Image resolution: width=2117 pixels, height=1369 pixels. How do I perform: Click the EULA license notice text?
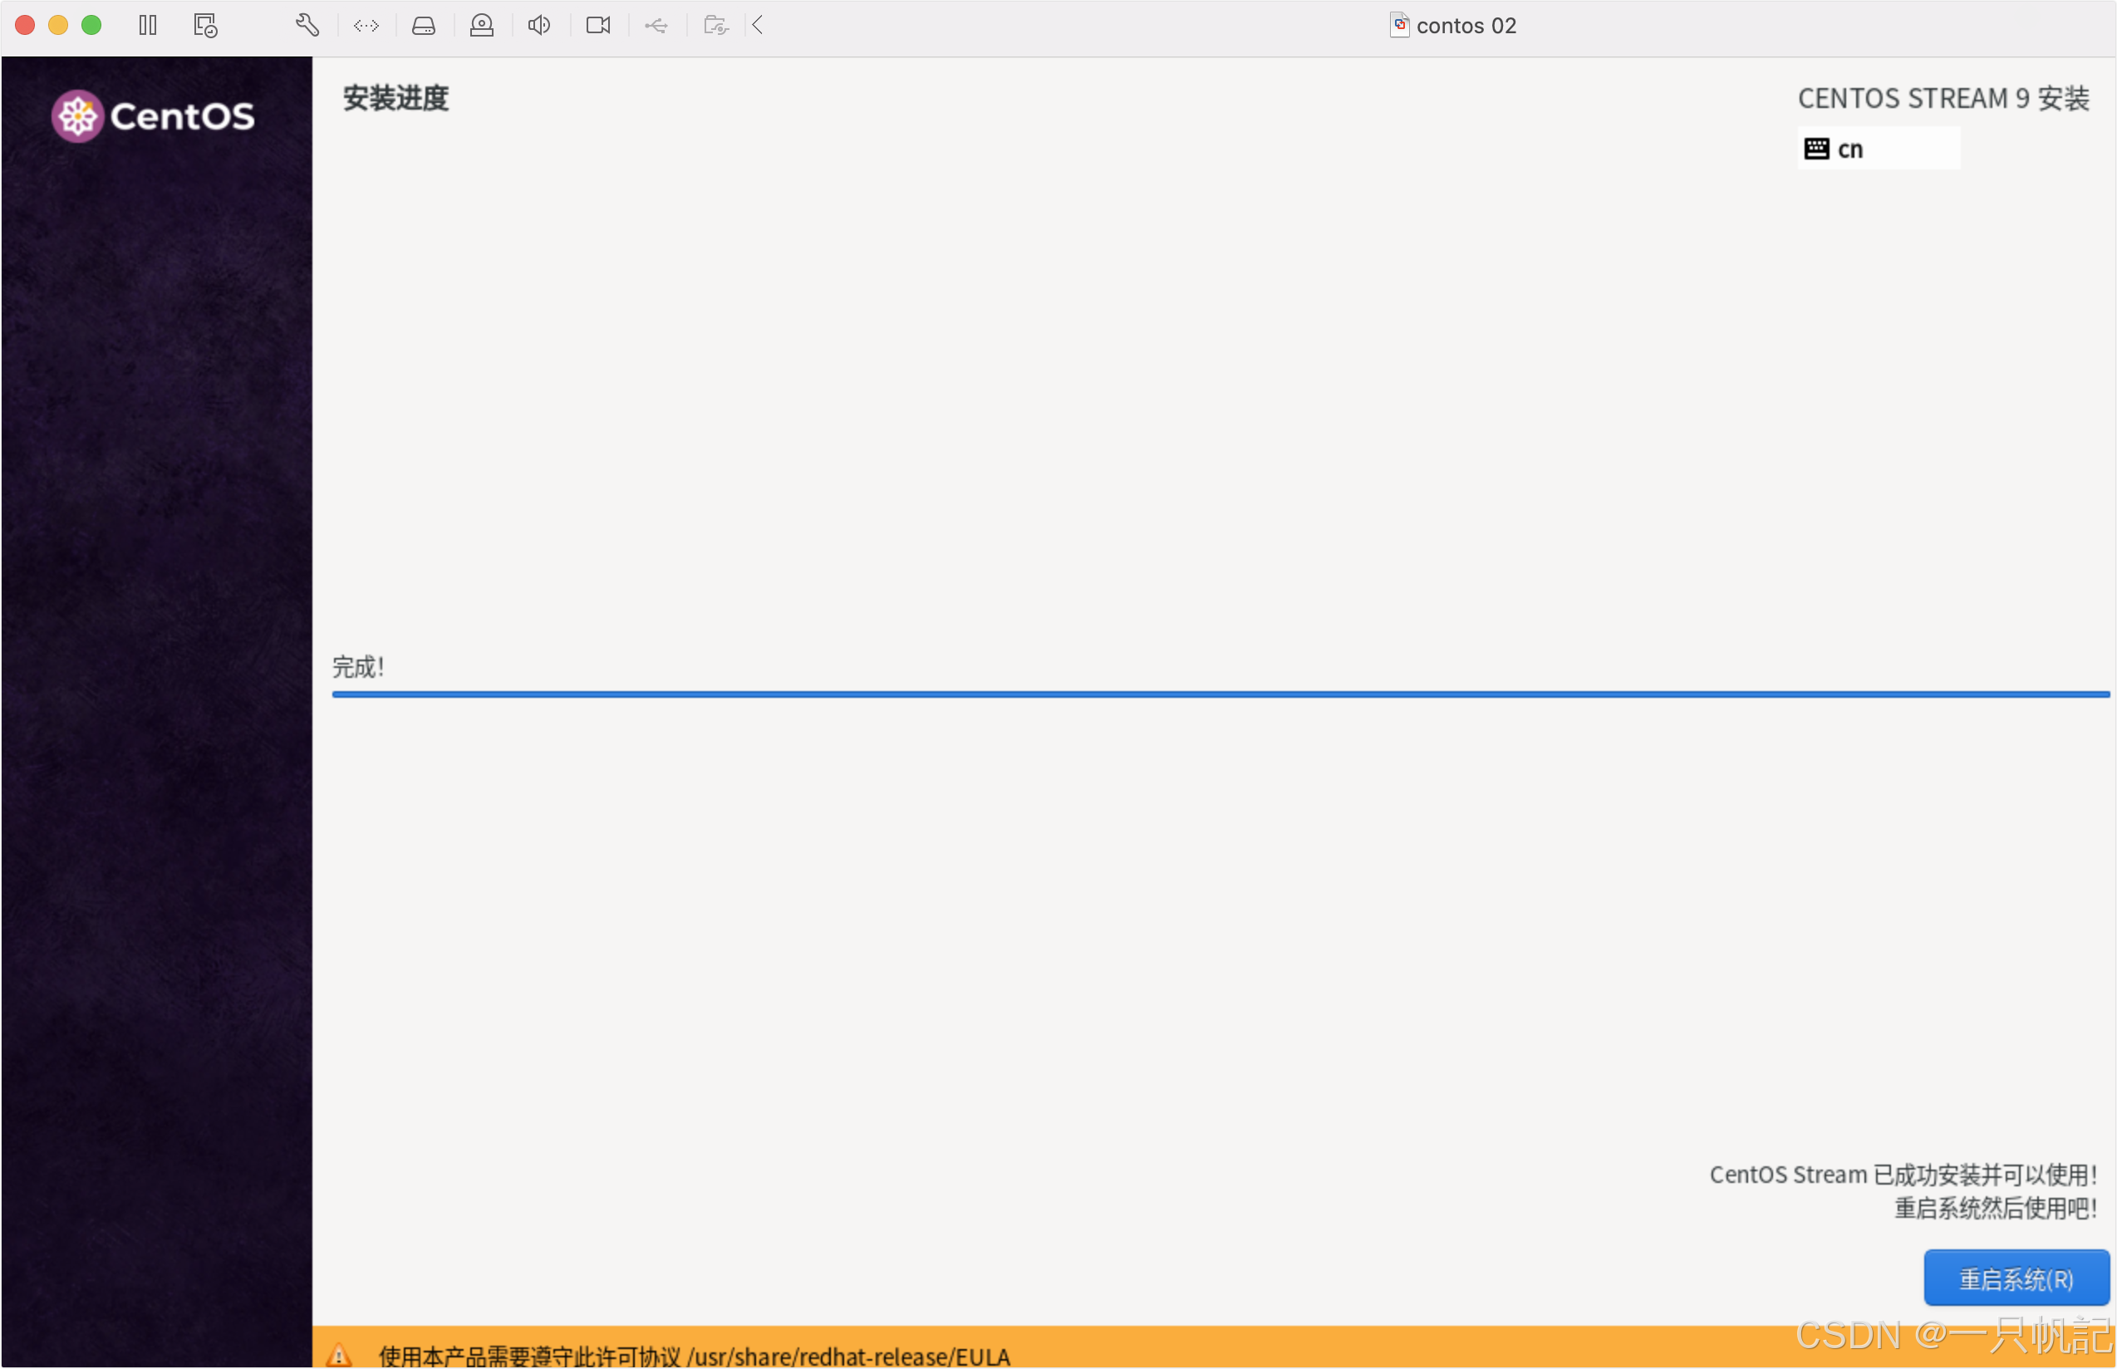click(x=695, y=1357)
